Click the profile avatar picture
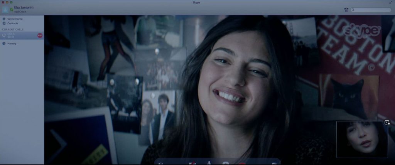 point(5,10)
